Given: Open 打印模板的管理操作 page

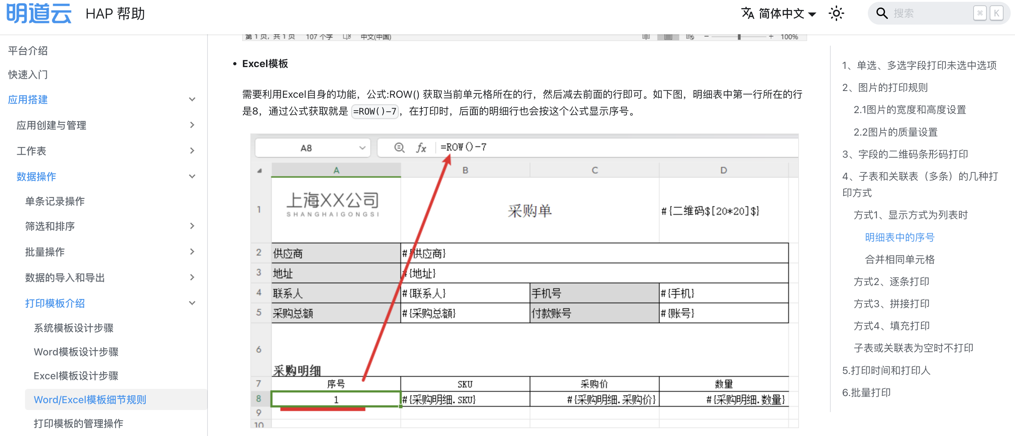Looking at the screenshot, I should [78, 424].
